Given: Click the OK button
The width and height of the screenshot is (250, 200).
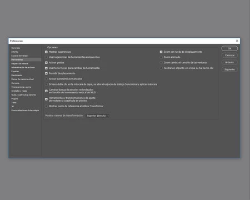Looking at the screenshot, I should point(229,48).
